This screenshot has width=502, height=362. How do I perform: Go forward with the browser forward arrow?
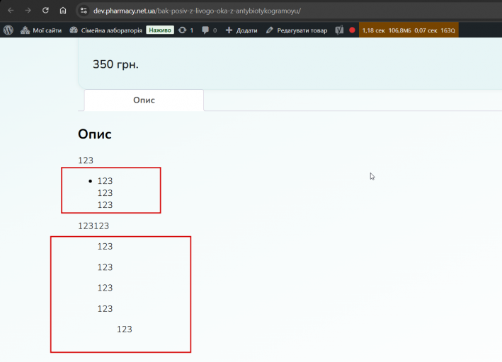28,11
